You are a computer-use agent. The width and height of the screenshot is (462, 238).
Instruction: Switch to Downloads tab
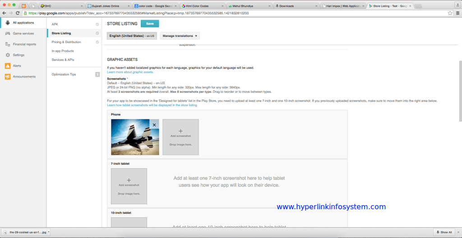tap(296, 6)
